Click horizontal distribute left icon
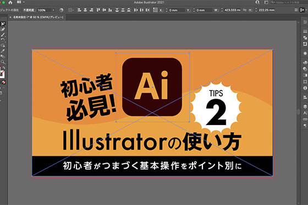Image resolution: width=308 pixels, height=205 pixels. [136, 10]
